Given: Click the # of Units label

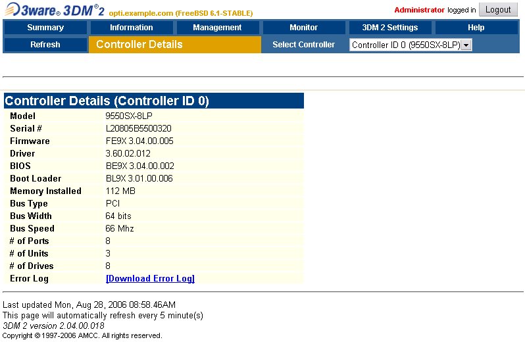Looking at the screenshot, I should tap(29, 253).
